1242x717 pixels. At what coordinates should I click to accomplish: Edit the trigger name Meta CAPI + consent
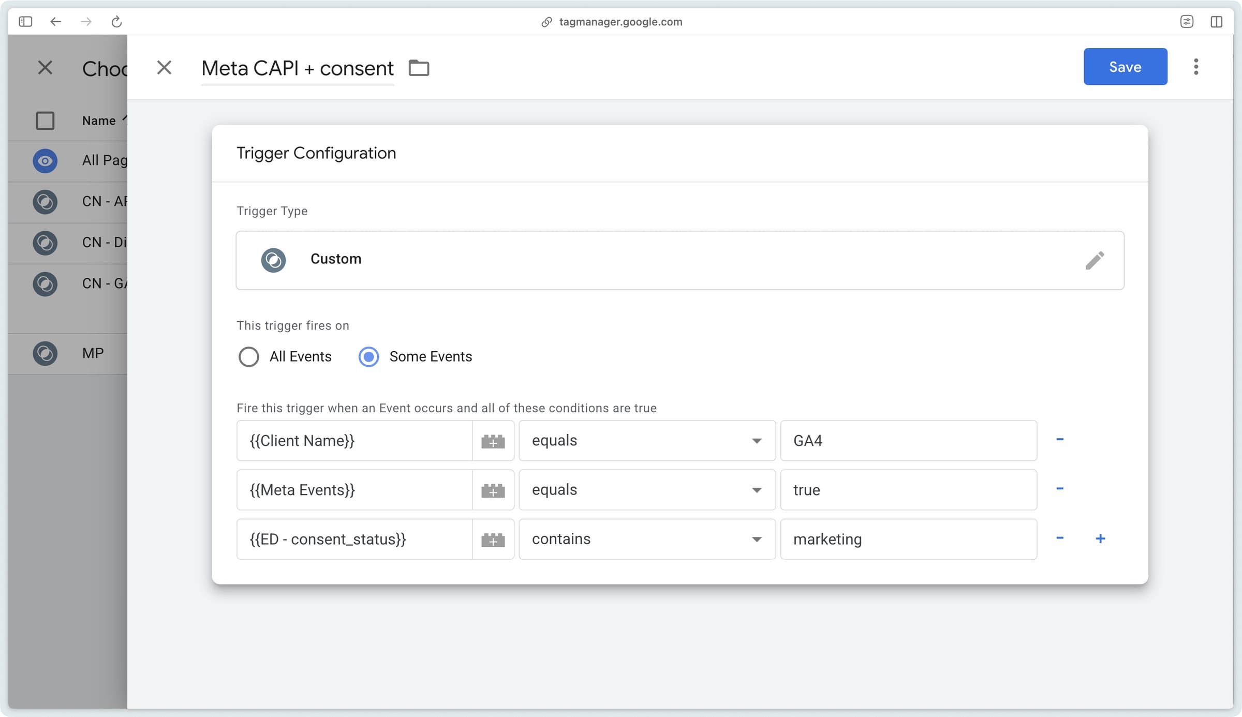(x=297, y=68)
